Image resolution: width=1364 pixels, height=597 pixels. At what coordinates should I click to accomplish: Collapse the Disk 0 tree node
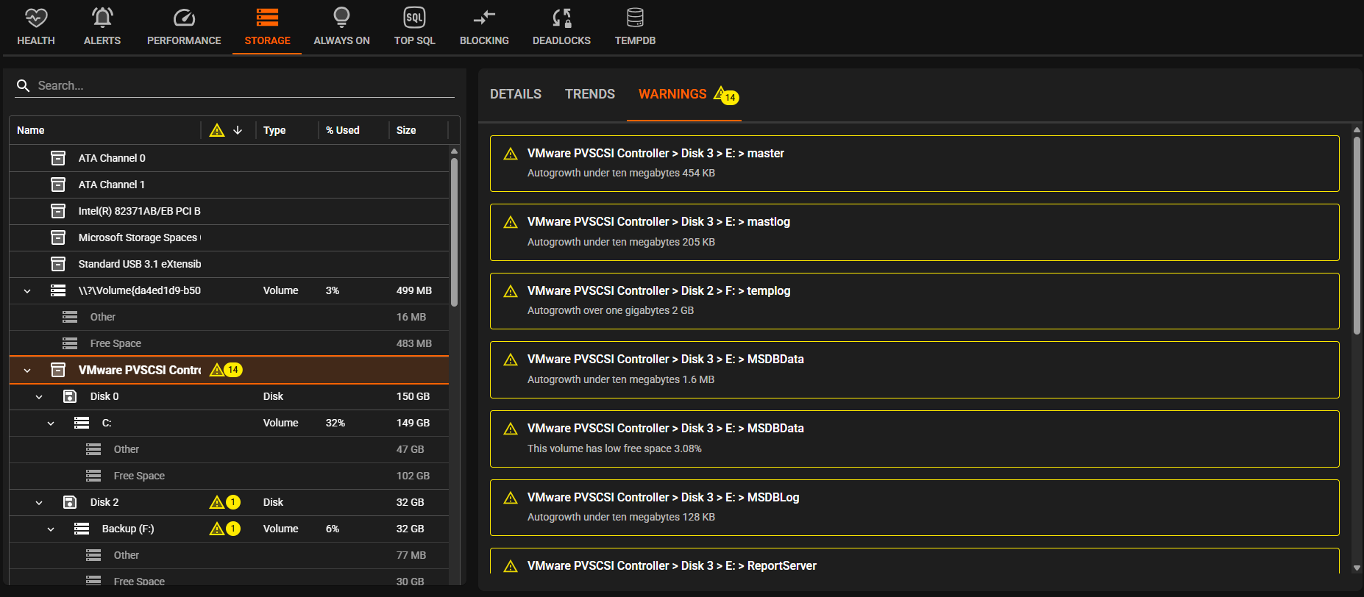click(x=39, y=397)
